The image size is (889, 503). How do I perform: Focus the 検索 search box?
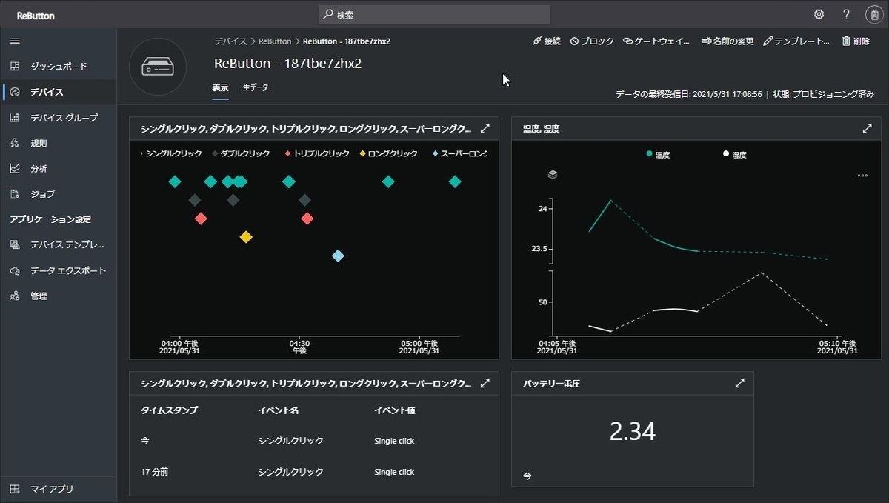tap(434, 15)
